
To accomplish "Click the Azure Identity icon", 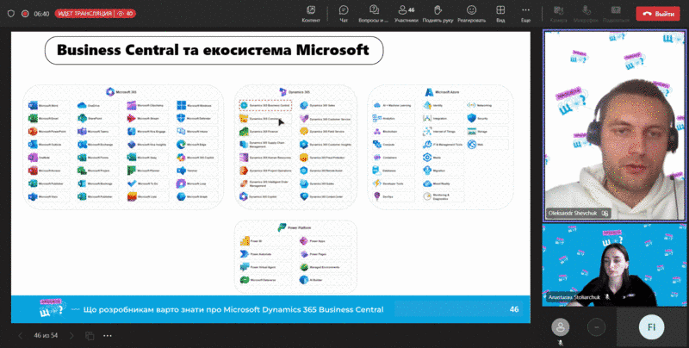I will click(427, 105).
